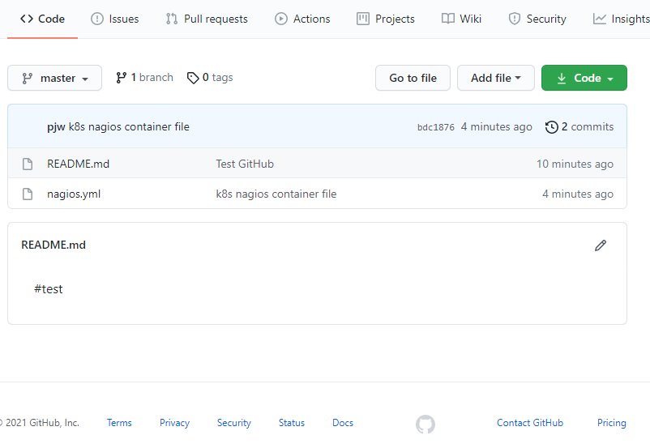
Task: Go to the Actions tab
Action: (x=302, y=19)
